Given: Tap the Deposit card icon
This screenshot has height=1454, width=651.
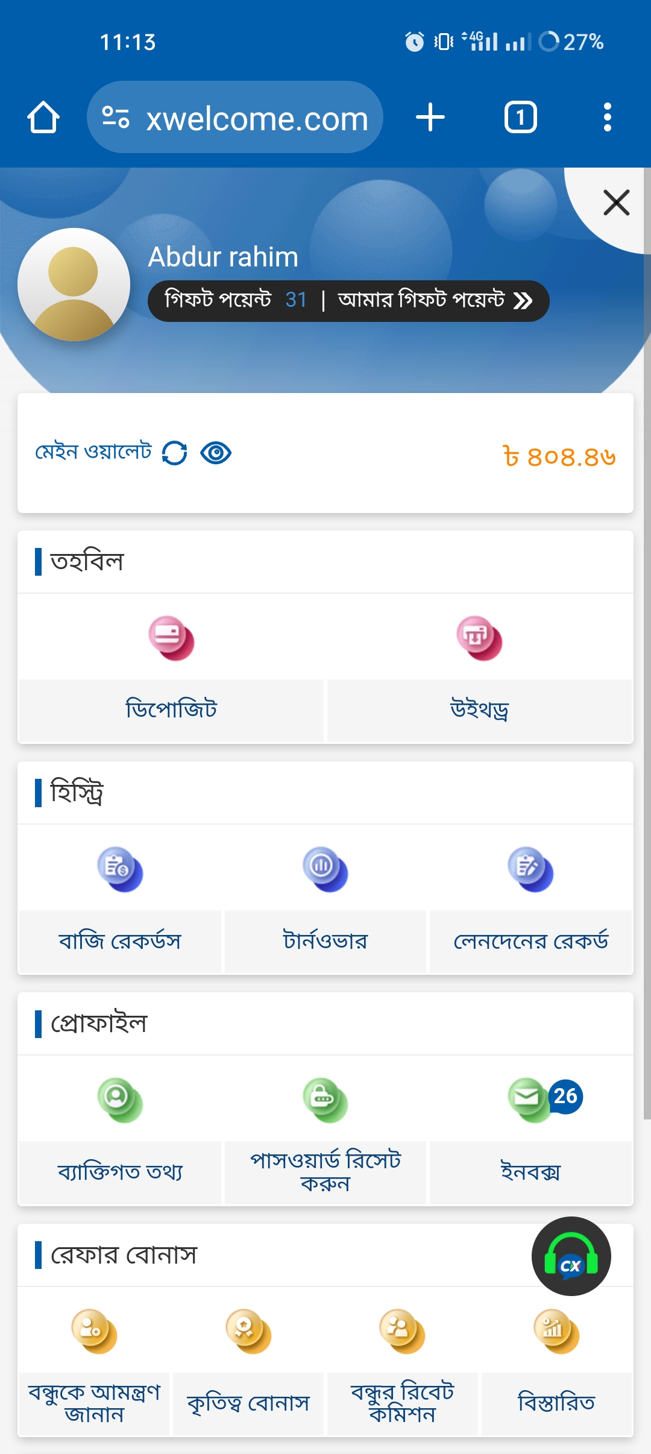Looking at the screenshot, I should 172,638.
